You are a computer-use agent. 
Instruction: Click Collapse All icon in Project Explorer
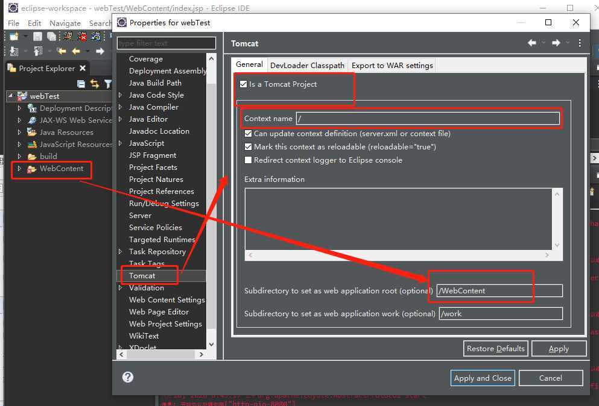coord(81,84)
